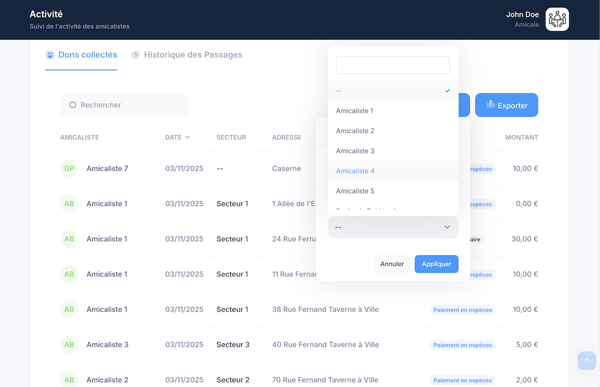Open the lower "--" select box
The width and height of the screenshot is (600, 387).
(x=393, y=227)
